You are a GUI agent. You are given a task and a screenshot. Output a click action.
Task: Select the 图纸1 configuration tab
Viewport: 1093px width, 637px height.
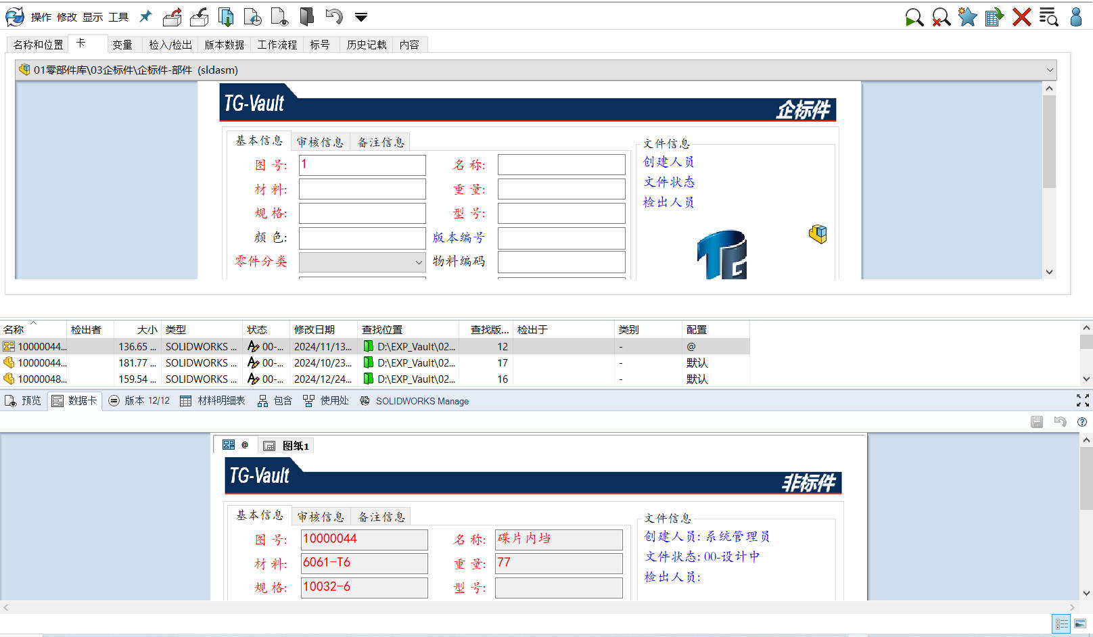coord(288,446)
